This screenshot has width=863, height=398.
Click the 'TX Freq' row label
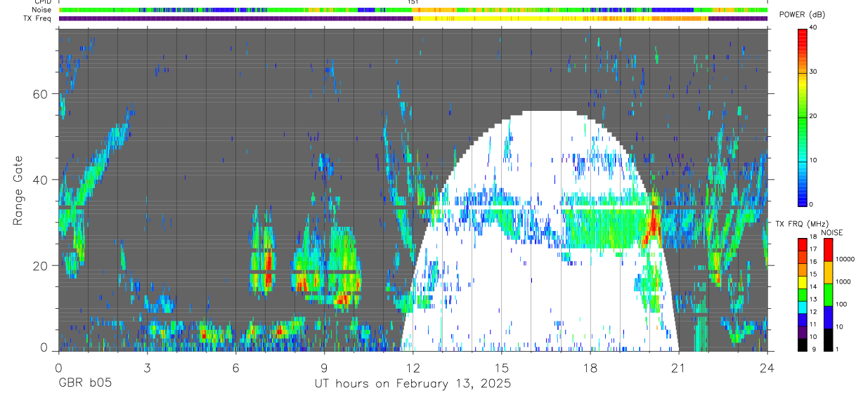(x=37, y=18)
